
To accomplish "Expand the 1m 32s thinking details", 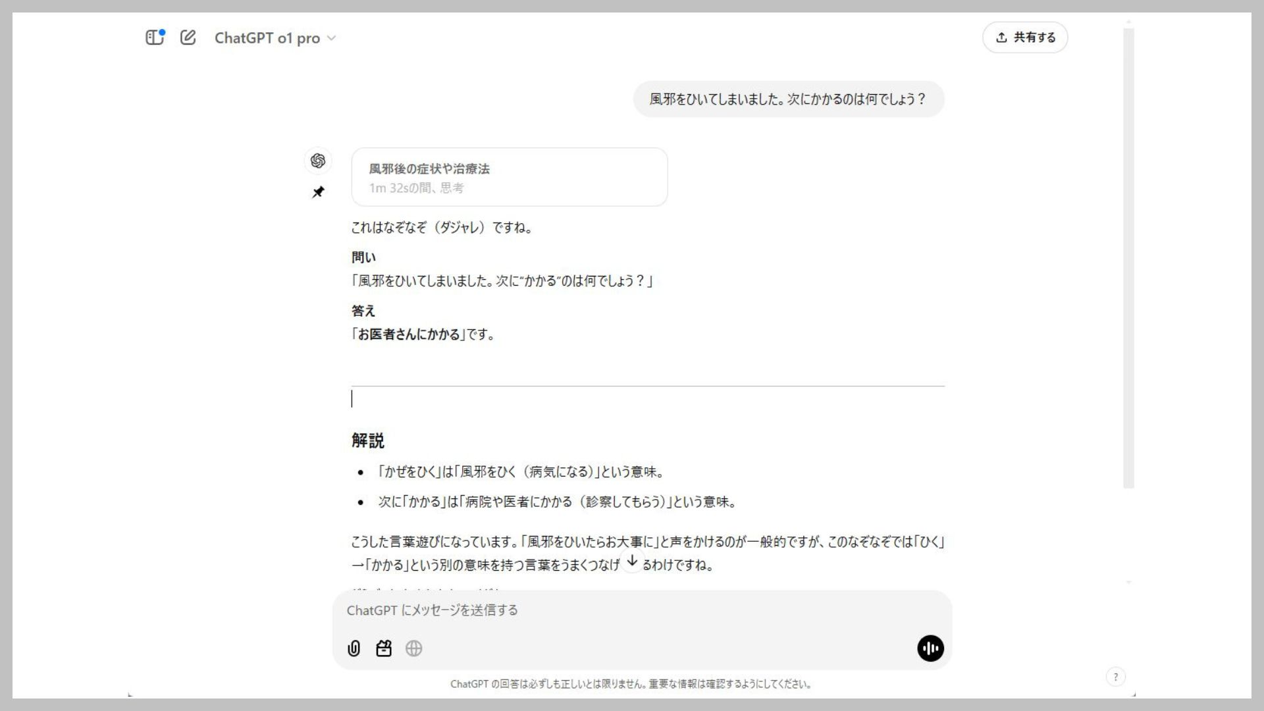I will (x=416, y=188).
